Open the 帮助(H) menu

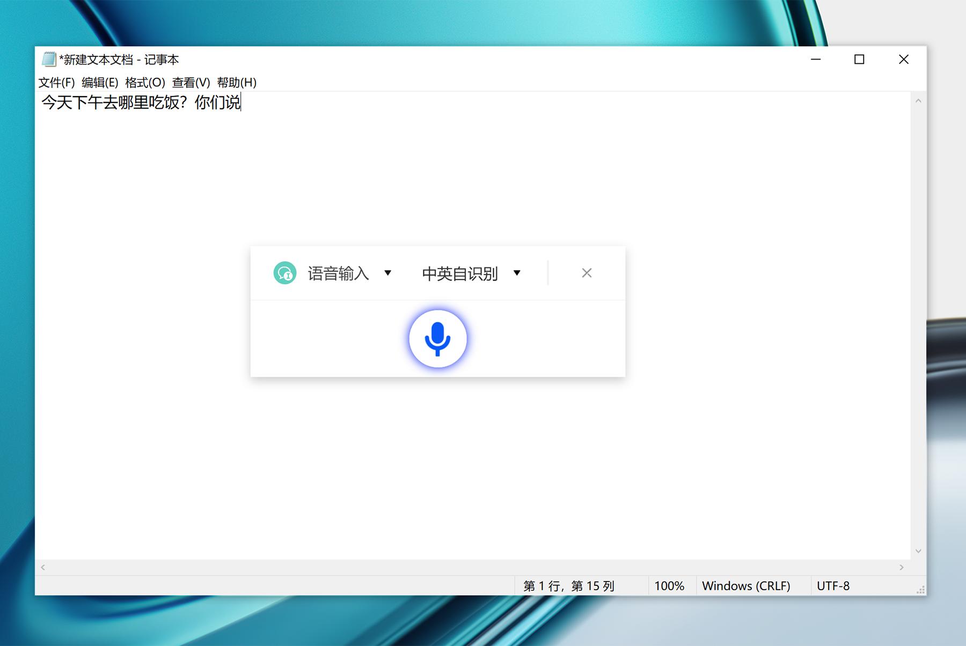point(236,83)
